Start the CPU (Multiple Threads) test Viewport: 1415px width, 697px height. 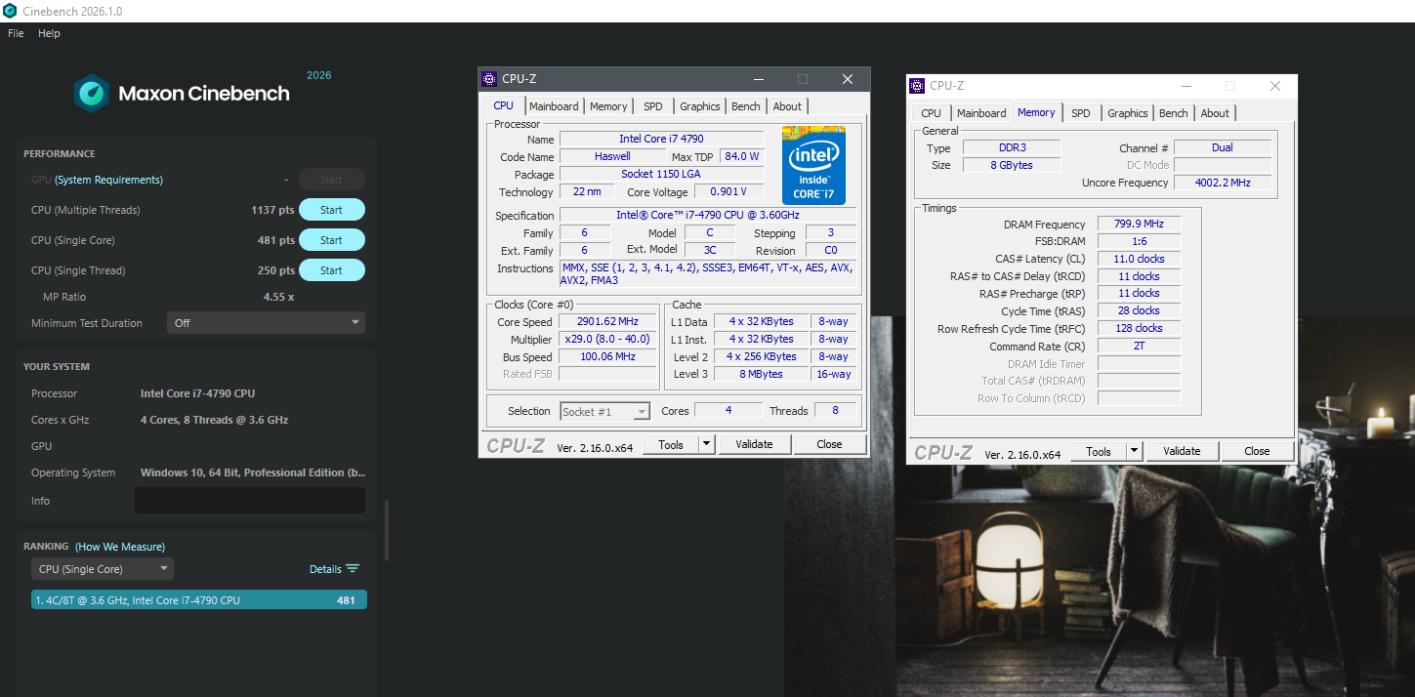point(332,210)
